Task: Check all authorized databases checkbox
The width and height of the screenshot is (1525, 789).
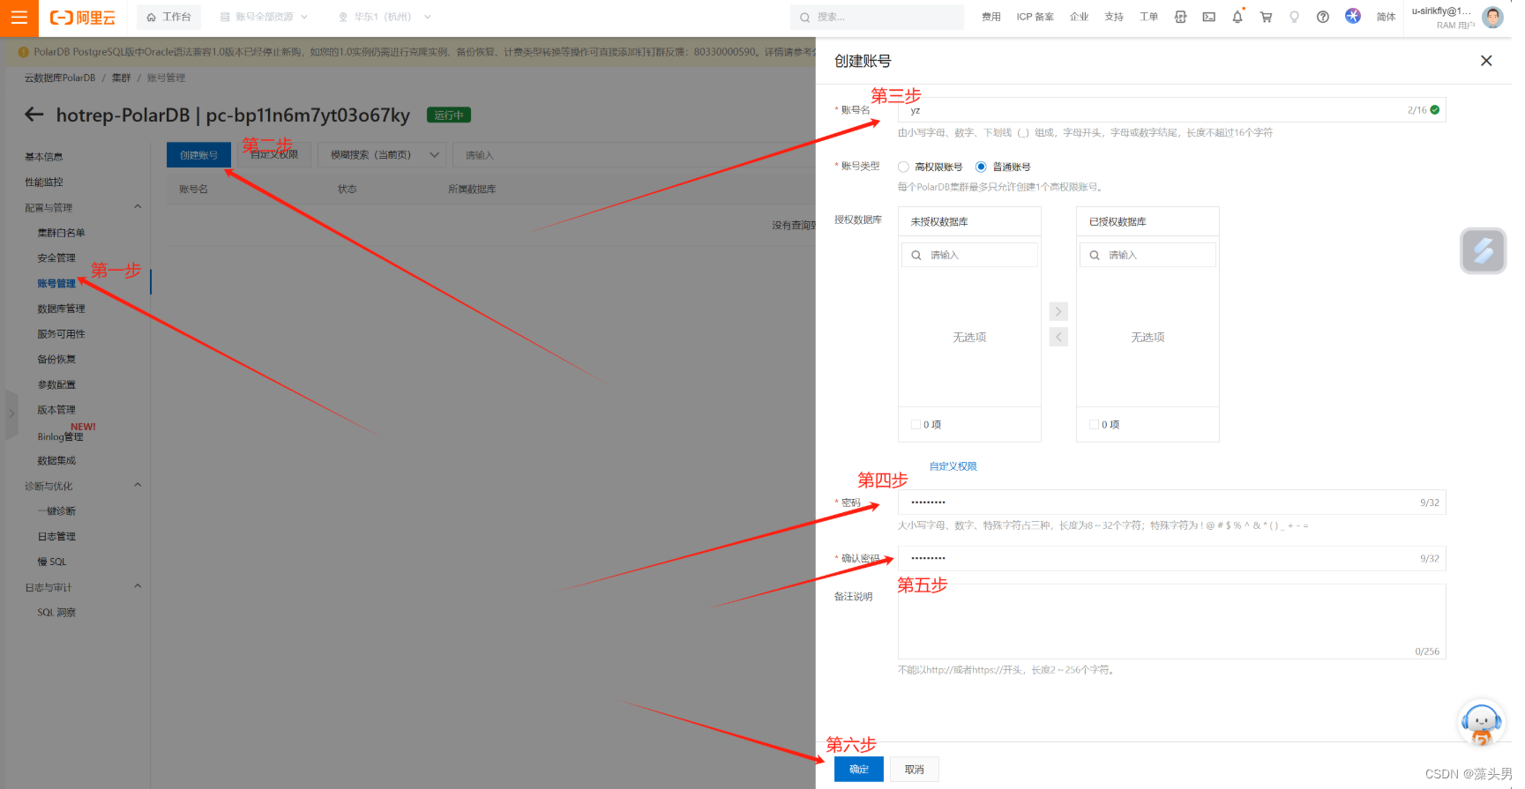Action: pos(1094,425)
